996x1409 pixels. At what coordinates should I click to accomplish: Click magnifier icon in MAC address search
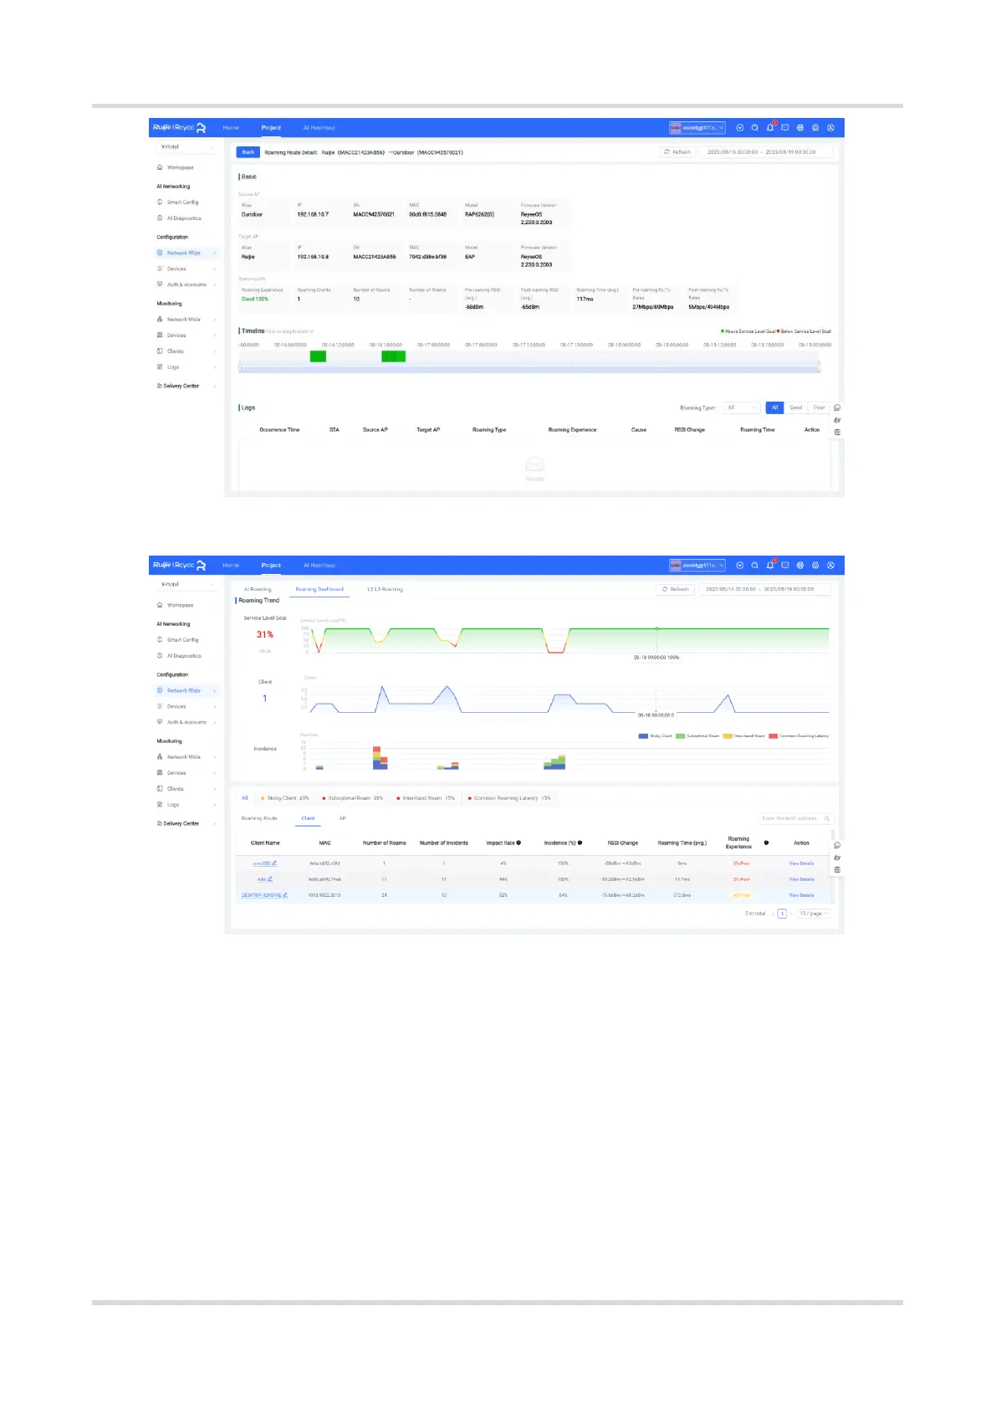coord(827,818)
